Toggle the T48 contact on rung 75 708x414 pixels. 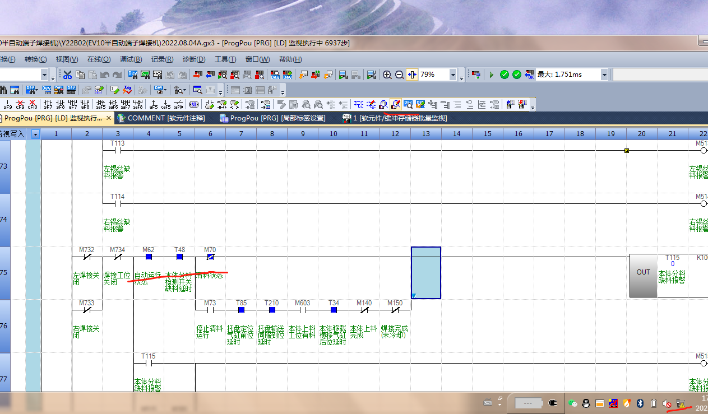coord(179,257)
